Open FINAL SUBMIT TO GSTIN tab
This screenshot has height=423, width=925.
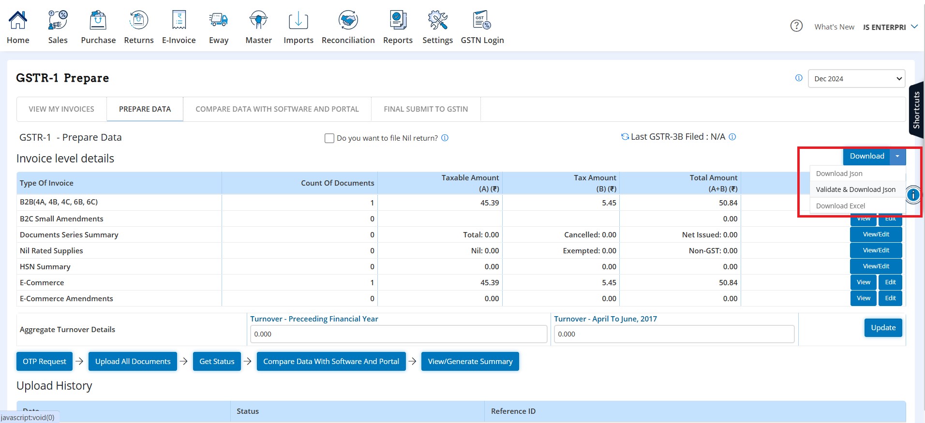[426, 109]
